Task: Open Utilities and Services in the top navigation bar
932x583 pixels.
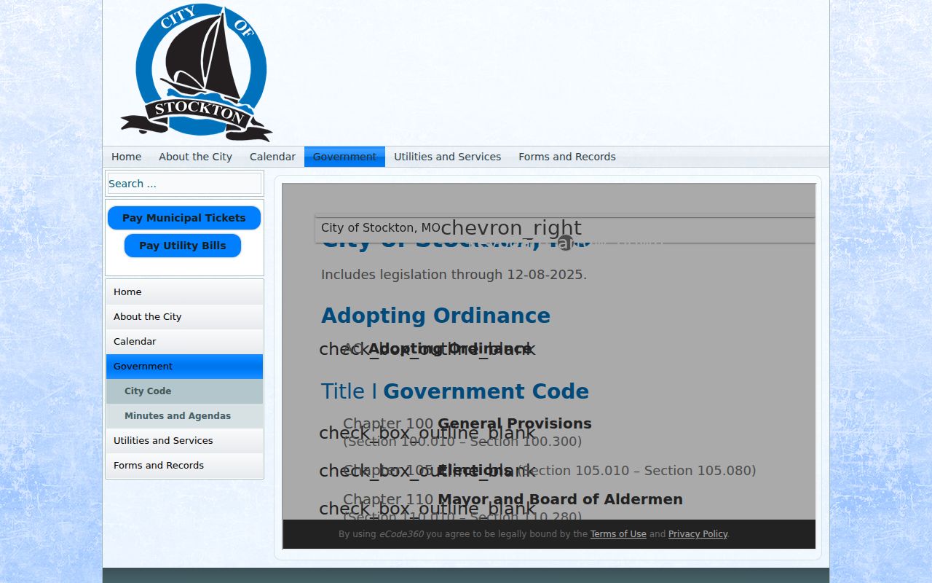Action: (448, 157)
